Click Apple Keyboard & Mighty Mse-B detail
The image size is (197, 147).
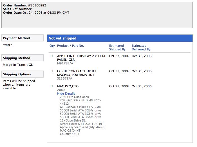[82, 127]
